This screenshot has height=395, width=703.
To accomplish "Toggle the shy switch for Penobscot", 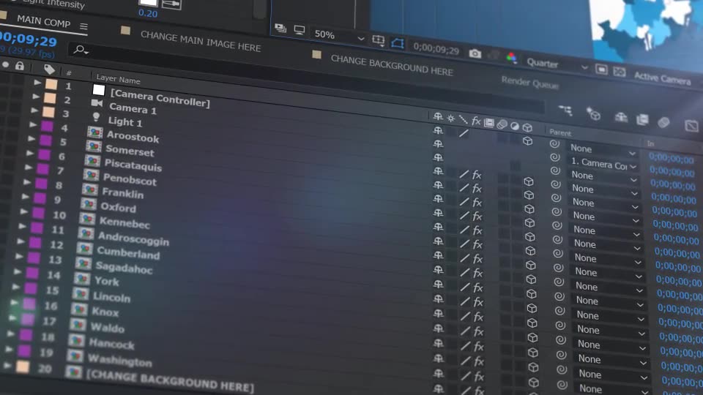I will click(x=438, y=213).
